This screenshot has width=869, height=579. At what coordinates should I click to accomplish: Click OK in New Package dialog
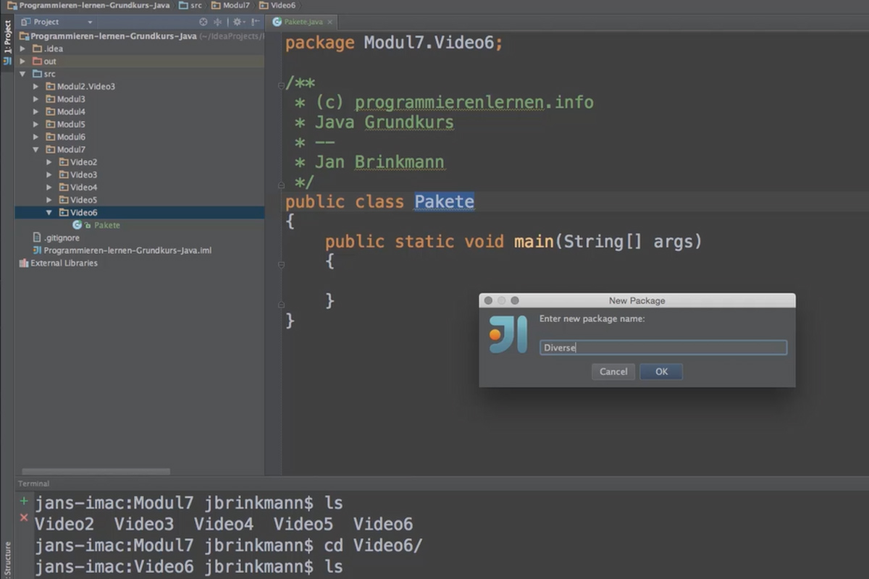(661, 371)
